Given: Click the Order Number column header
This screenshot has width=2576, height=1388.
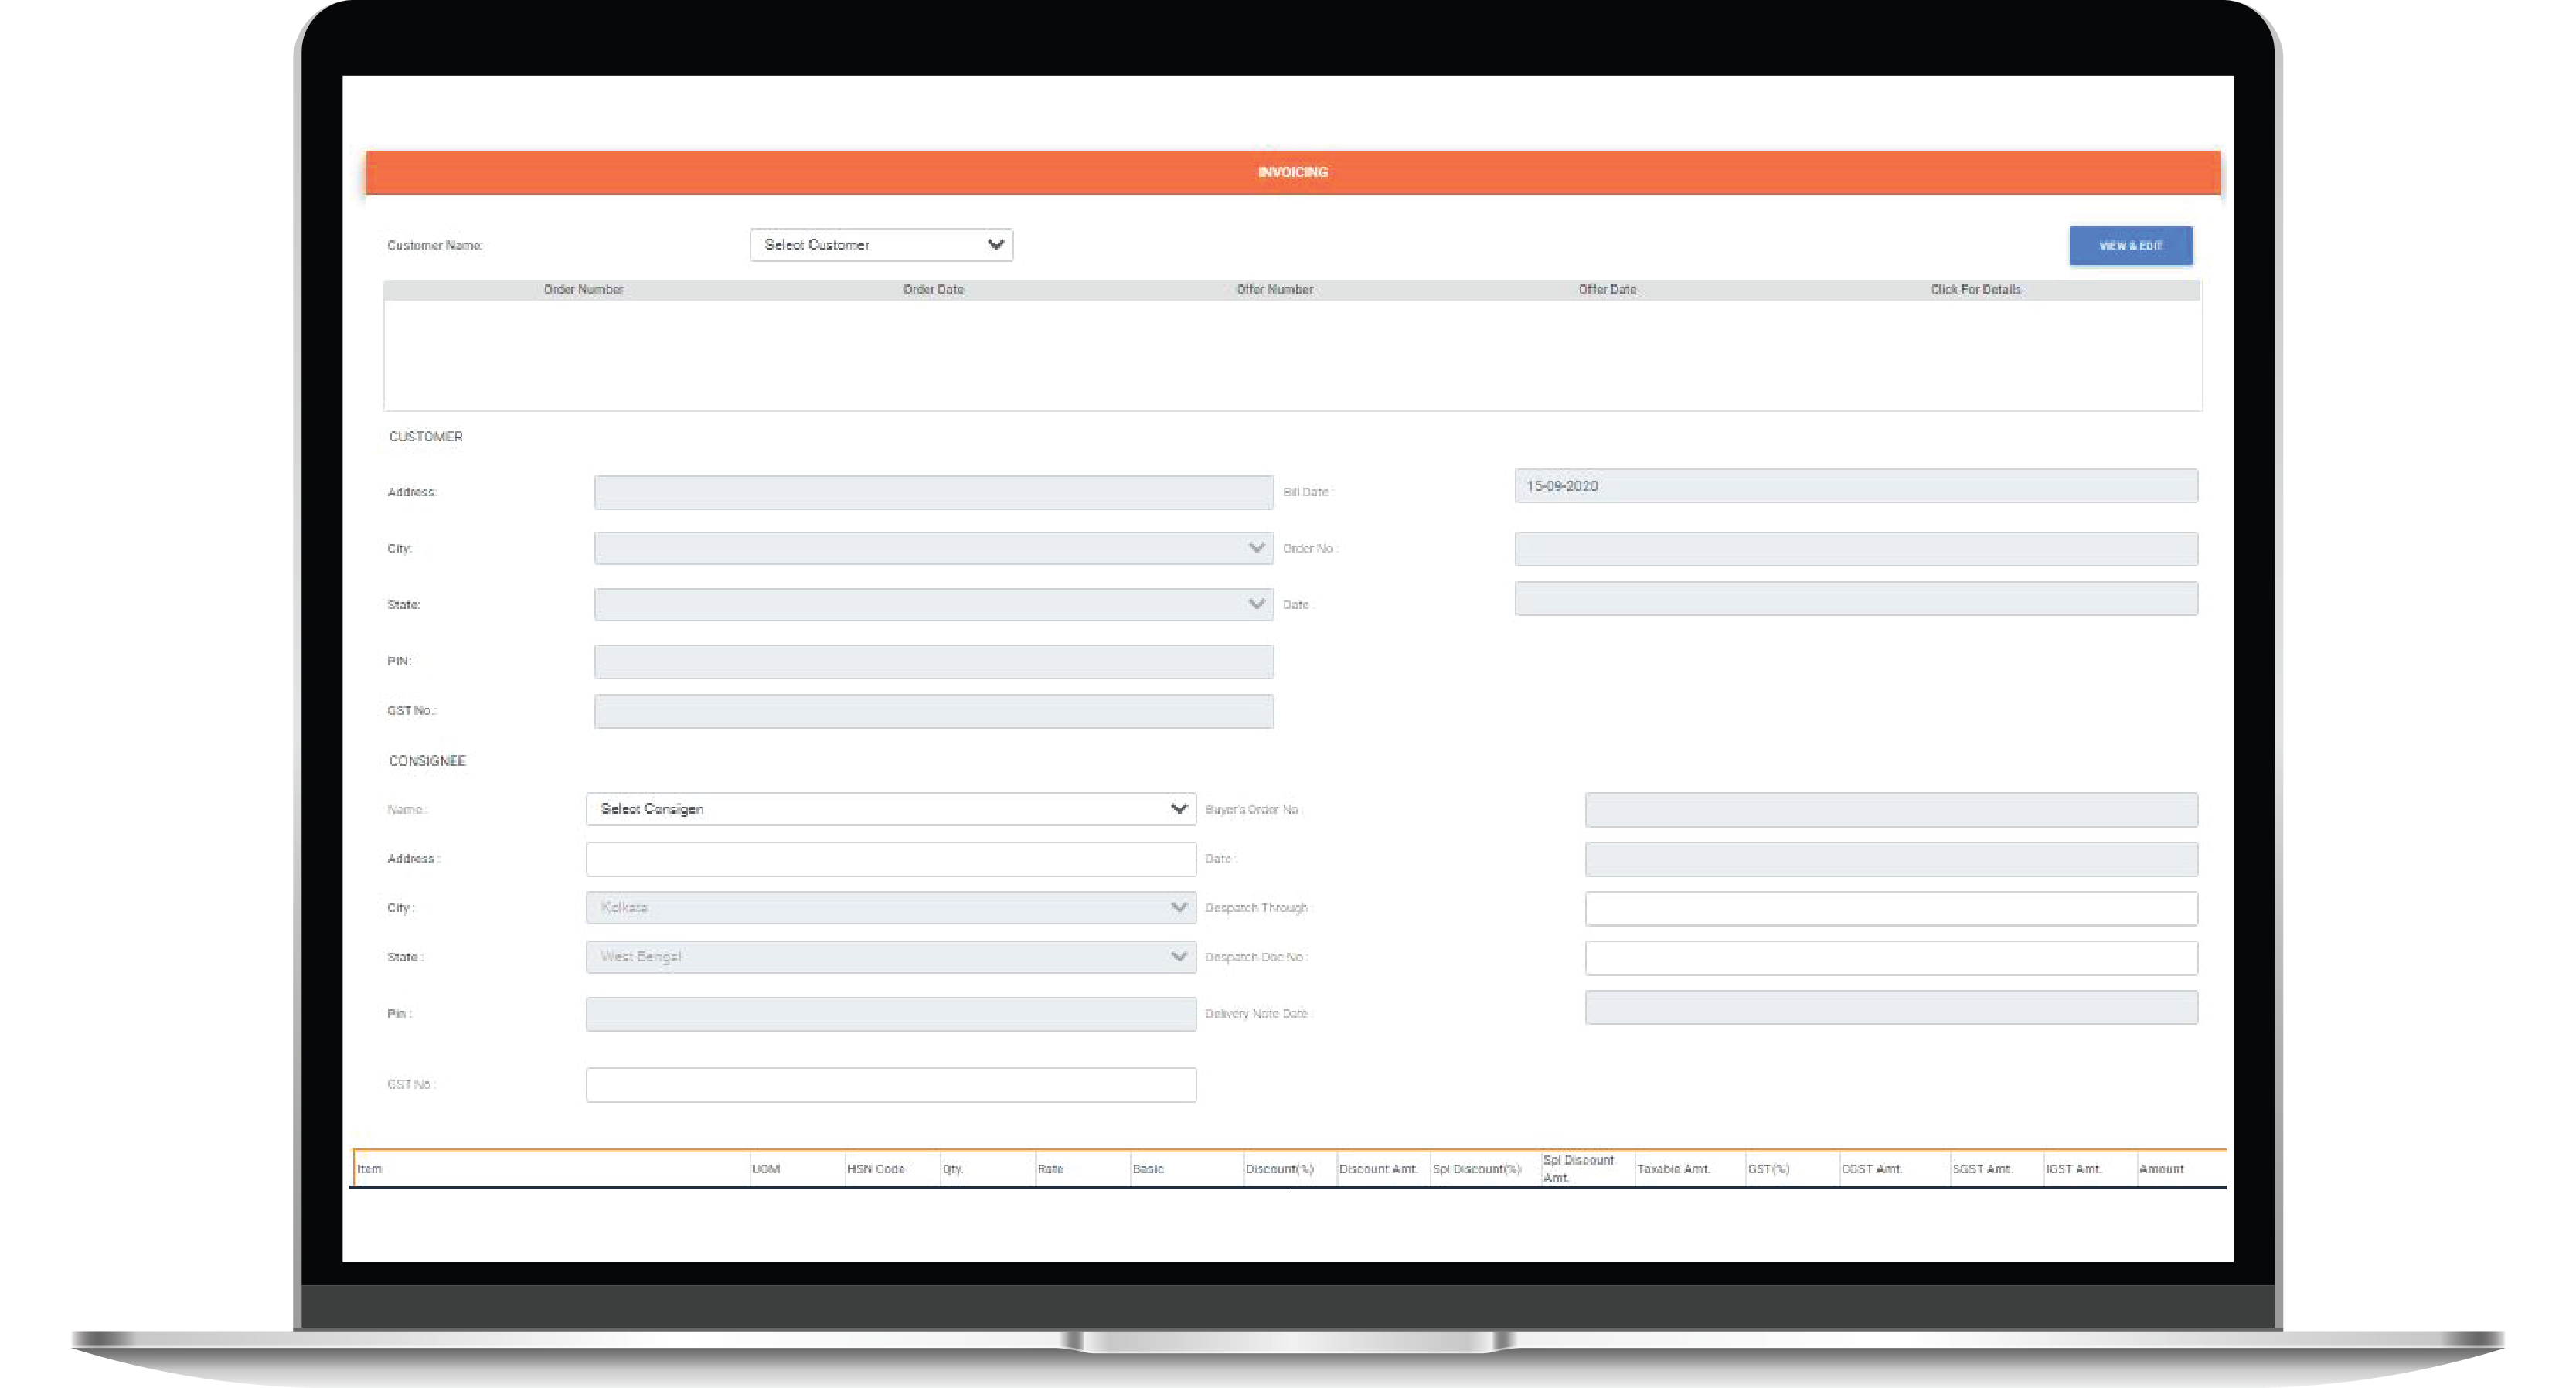Looking at the screenshot, I should [x=583, y=290].
